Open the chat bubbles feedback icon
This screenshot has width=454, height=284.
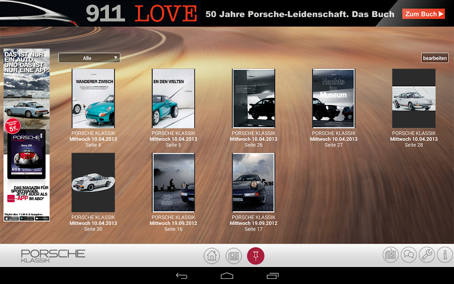[409, 254]
